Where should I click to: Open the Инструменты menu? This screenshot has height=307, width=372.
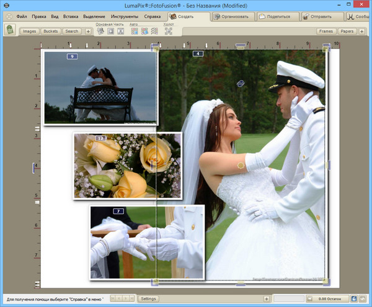point(125,17)
